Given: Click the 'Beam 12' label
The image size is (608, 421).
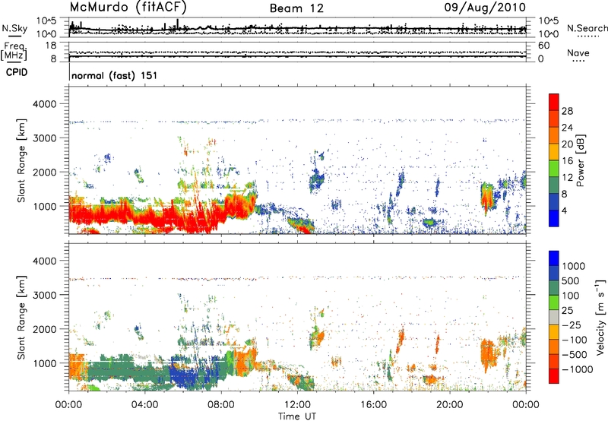Looking at the screenshot, I should tap(296, 8).
